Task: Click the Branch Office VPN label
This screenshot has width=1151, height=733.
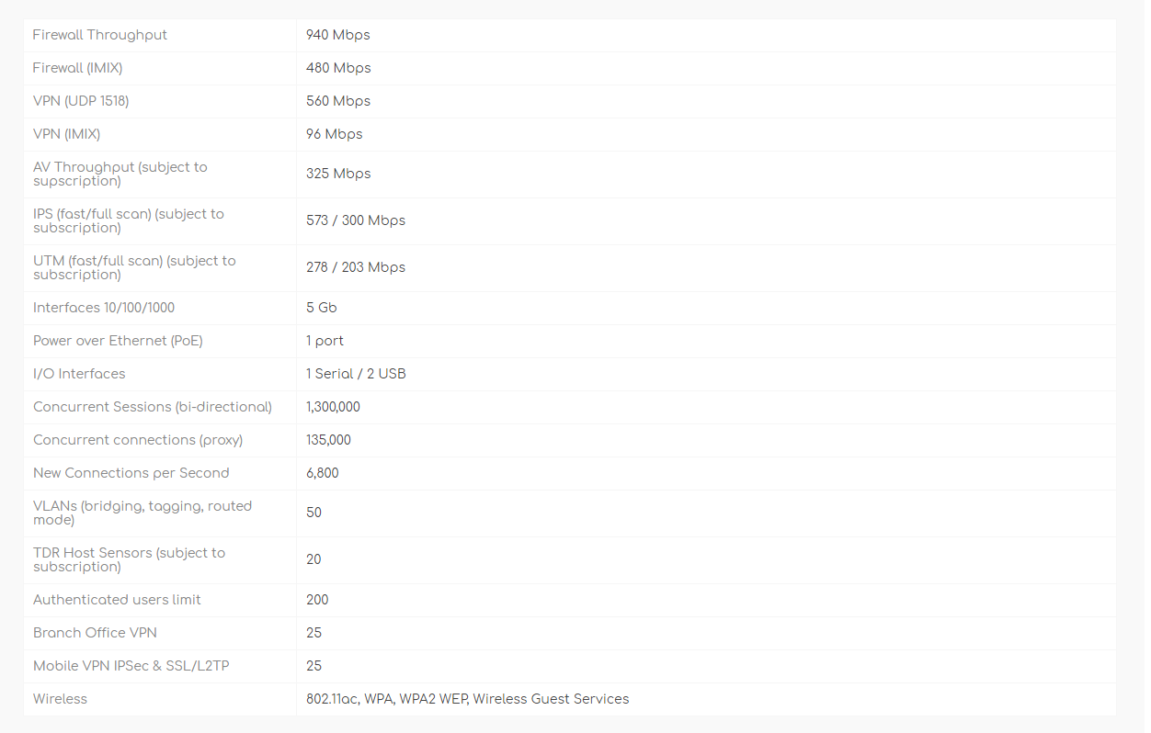Action: coord(95,633)
